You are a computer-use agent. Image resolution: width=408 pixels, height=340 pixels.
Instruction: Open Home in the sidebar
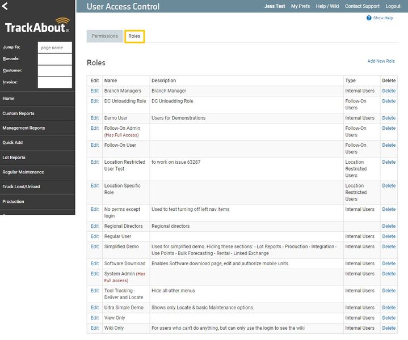click(x=37, y=99)
